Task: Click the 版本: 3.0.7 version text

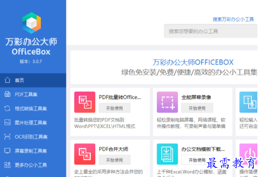Action: [x=31, y=62]
